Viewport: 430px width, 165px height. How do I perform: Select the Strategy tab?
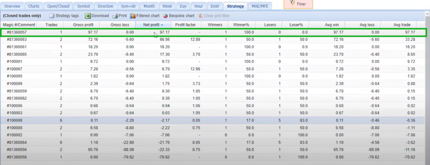pos(235,6)
